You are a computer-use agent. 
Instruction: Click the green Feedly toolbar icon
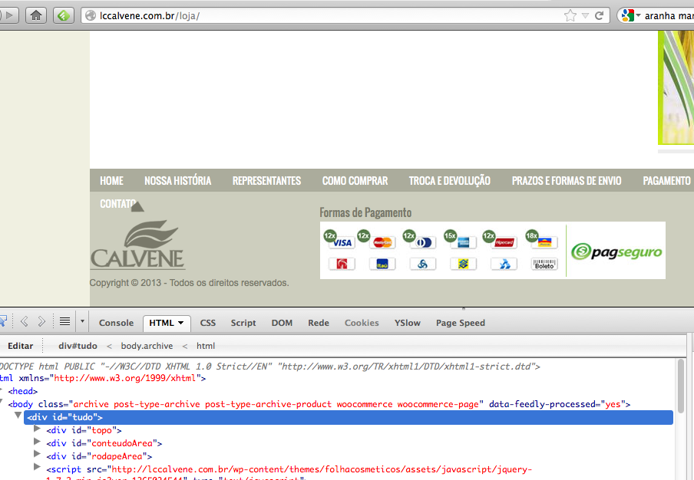[x=64, y=15]
